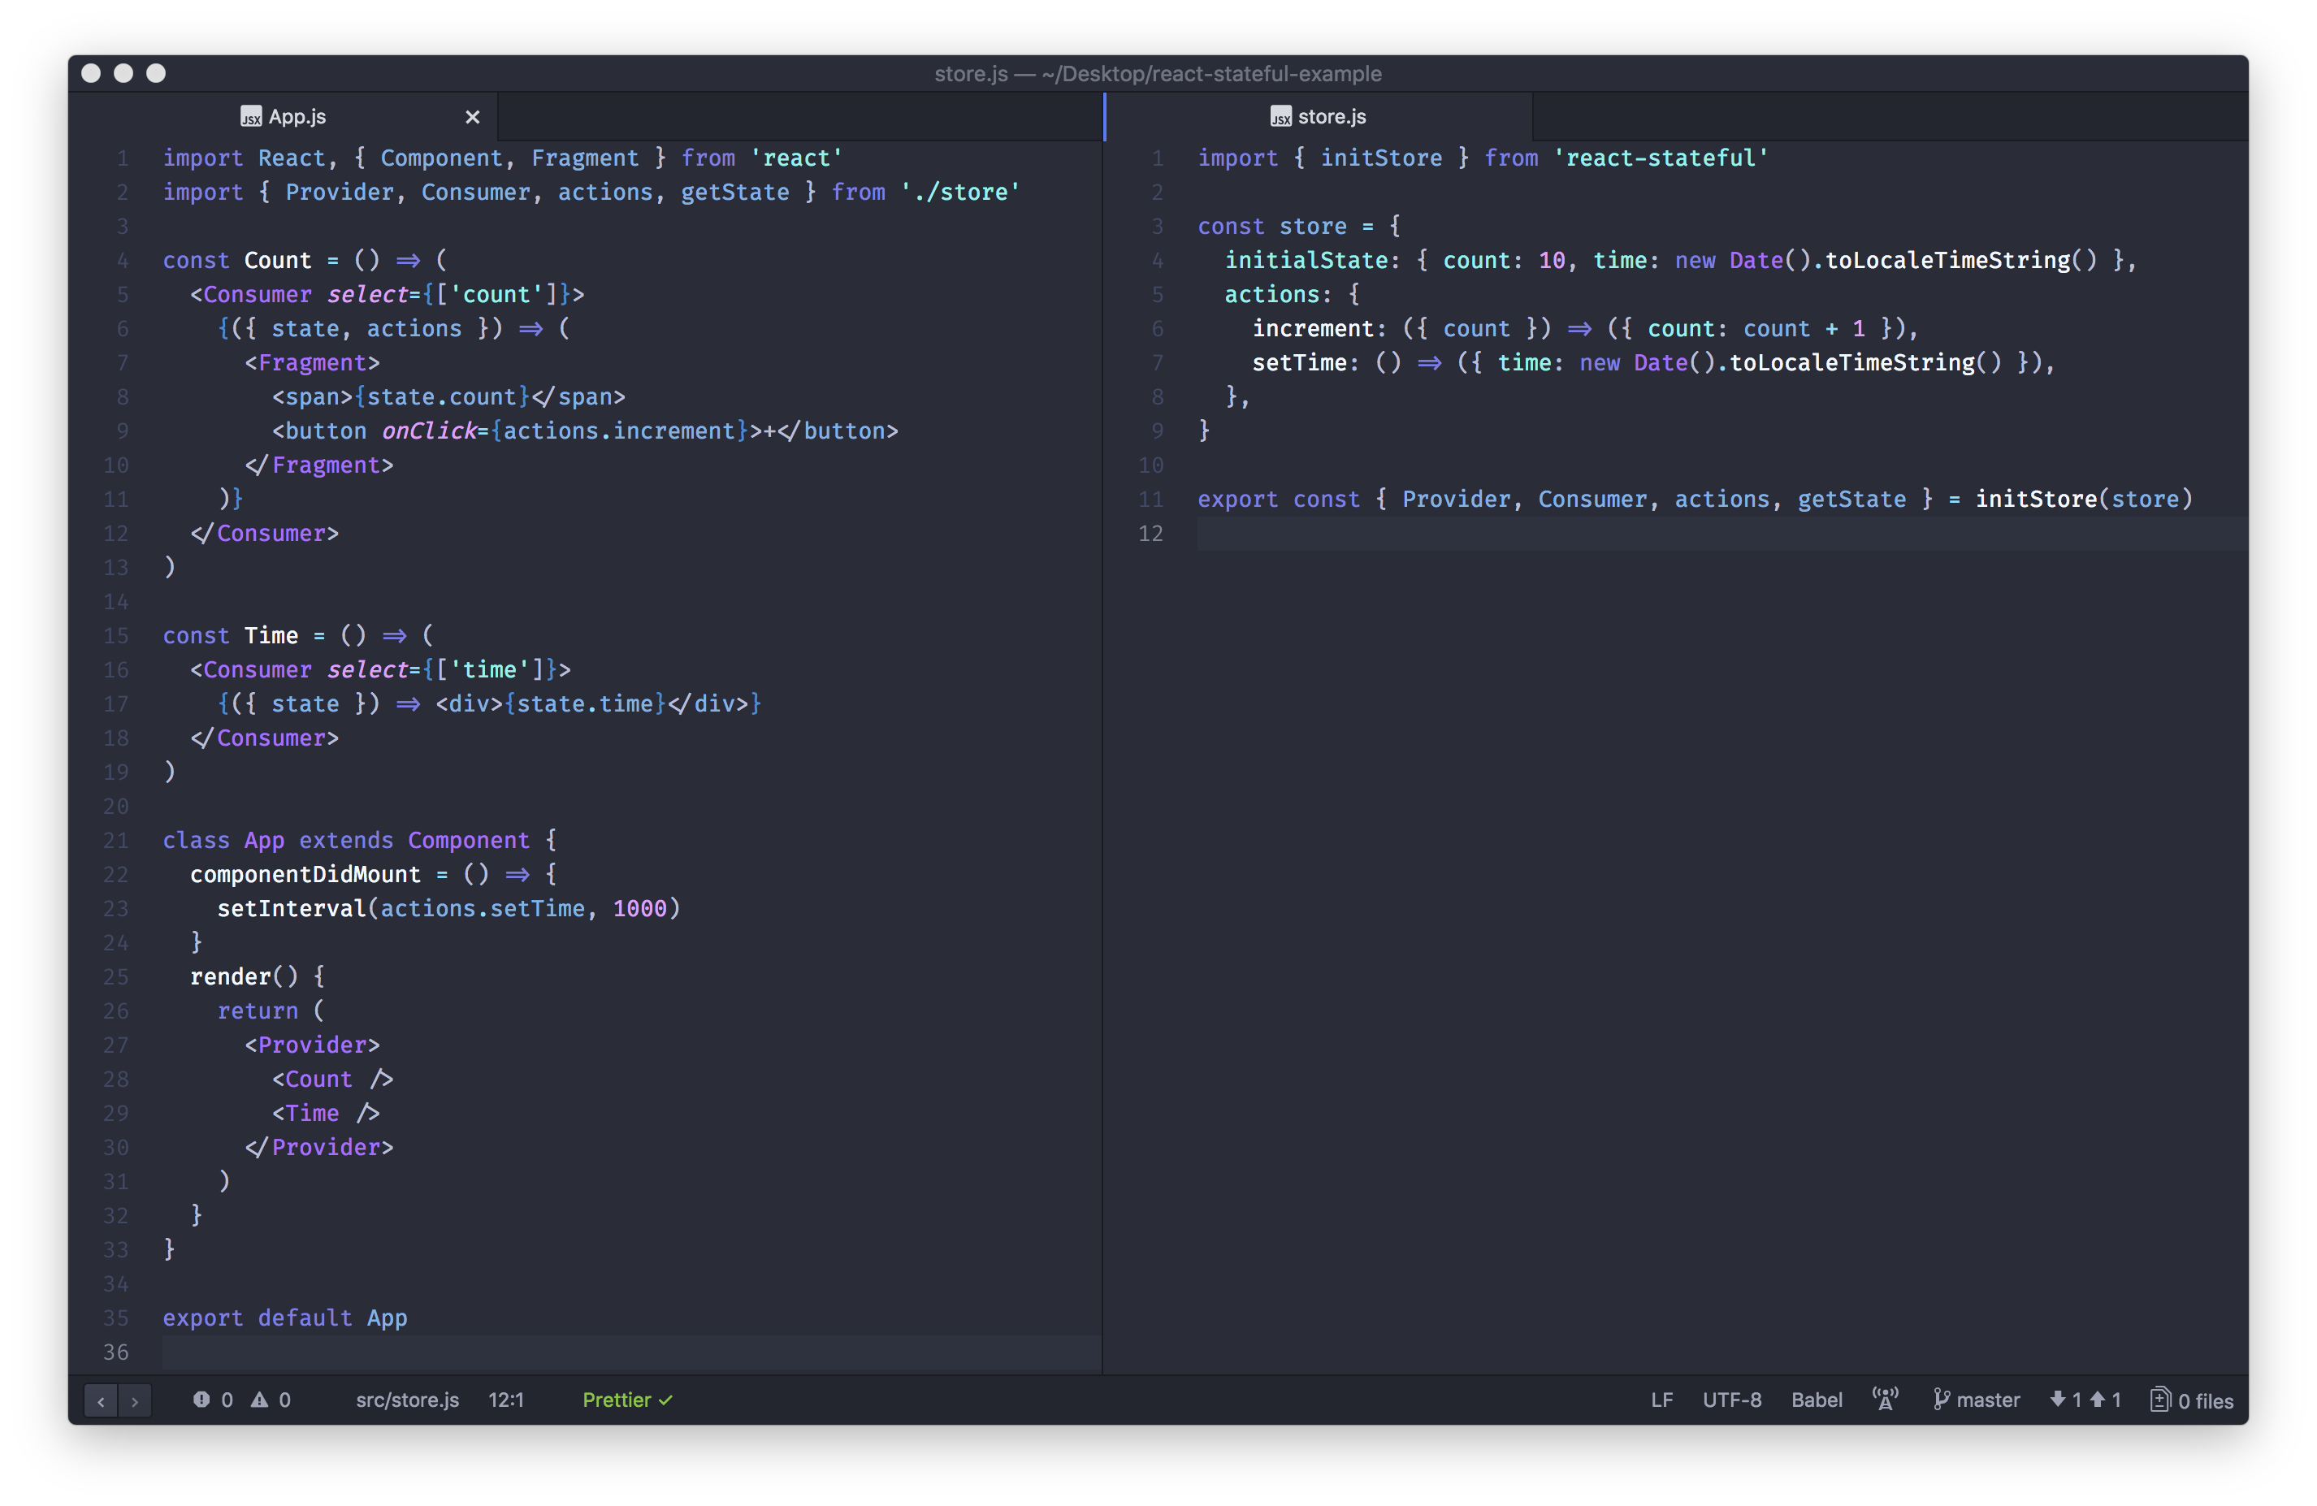This screenshot has height=1506, width=2317.
Task: Click line number 21 in App.js gutter
Action: pyautogui.click(x=116, y=840)
